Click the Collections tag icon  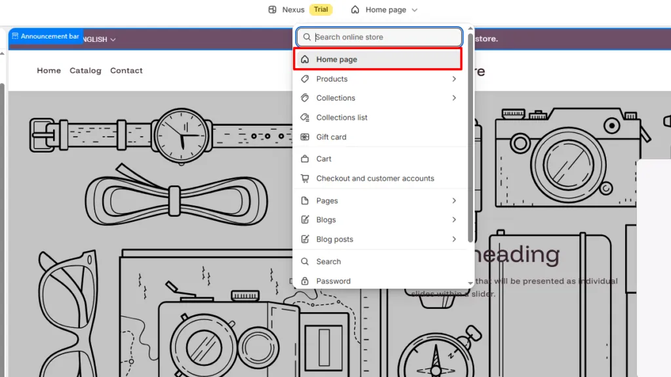pyautogui.click(x=305, y=98)
